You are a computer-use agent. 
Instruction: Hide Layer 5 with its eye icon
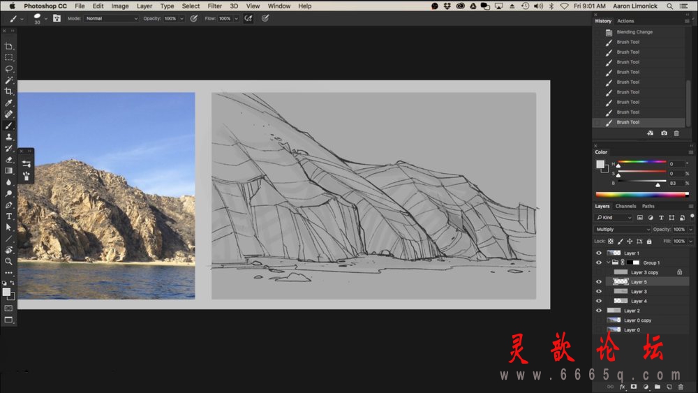click(x=599, y=282)
